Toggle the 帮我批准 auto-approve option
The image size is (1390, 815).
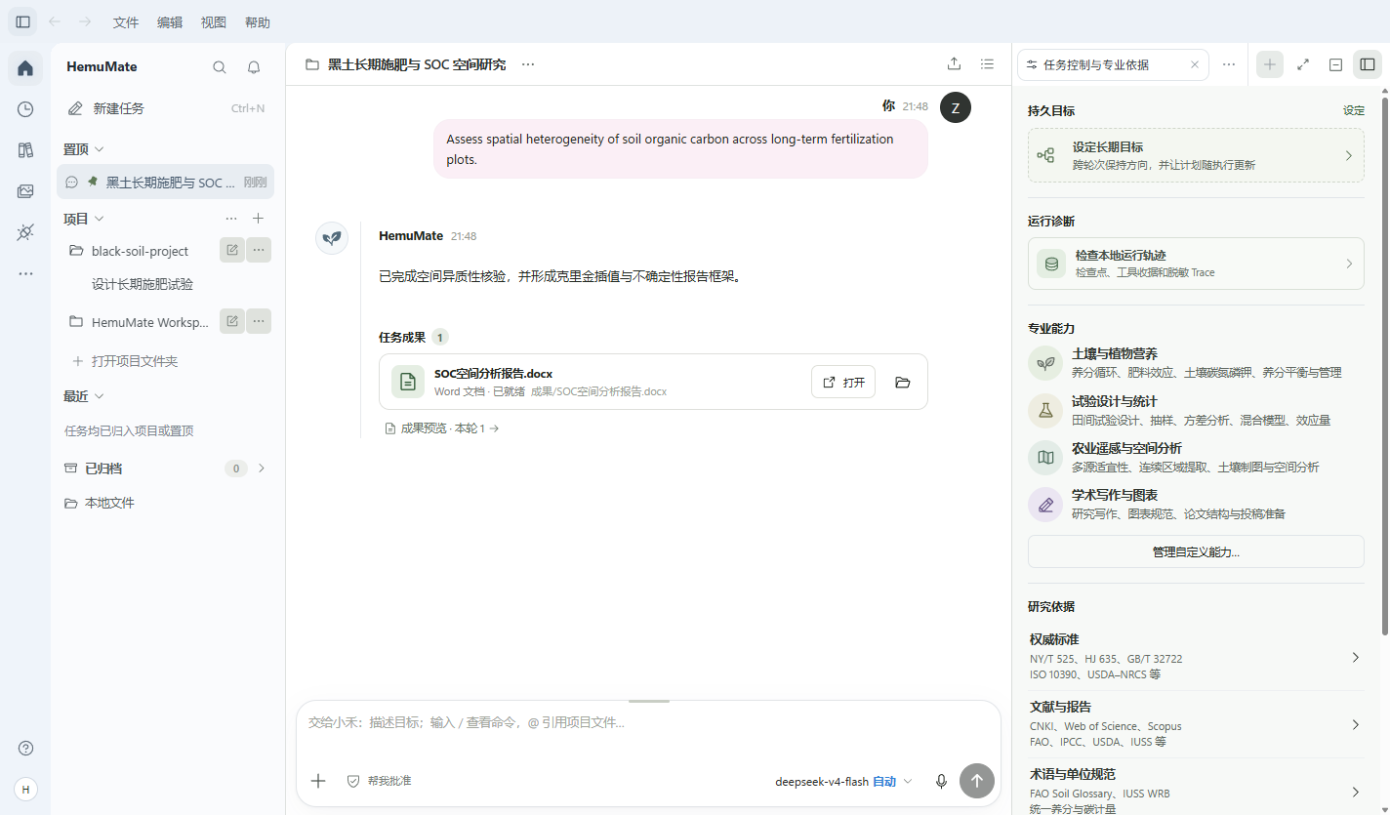(x=379, y=781)
